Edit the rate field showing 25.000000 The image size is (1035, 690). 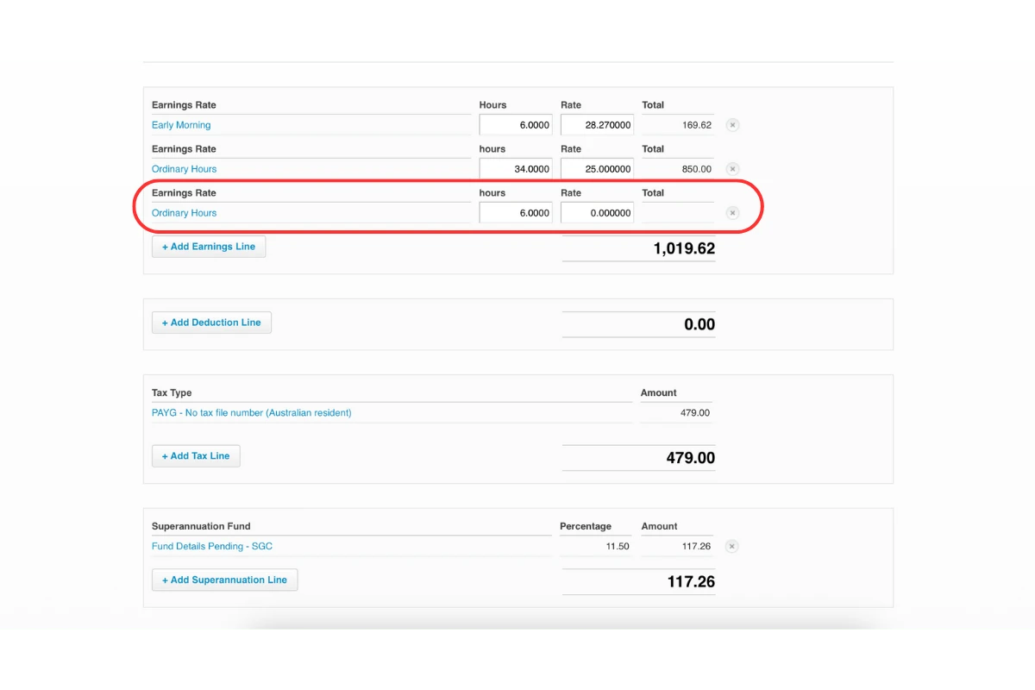pos(597,169)
